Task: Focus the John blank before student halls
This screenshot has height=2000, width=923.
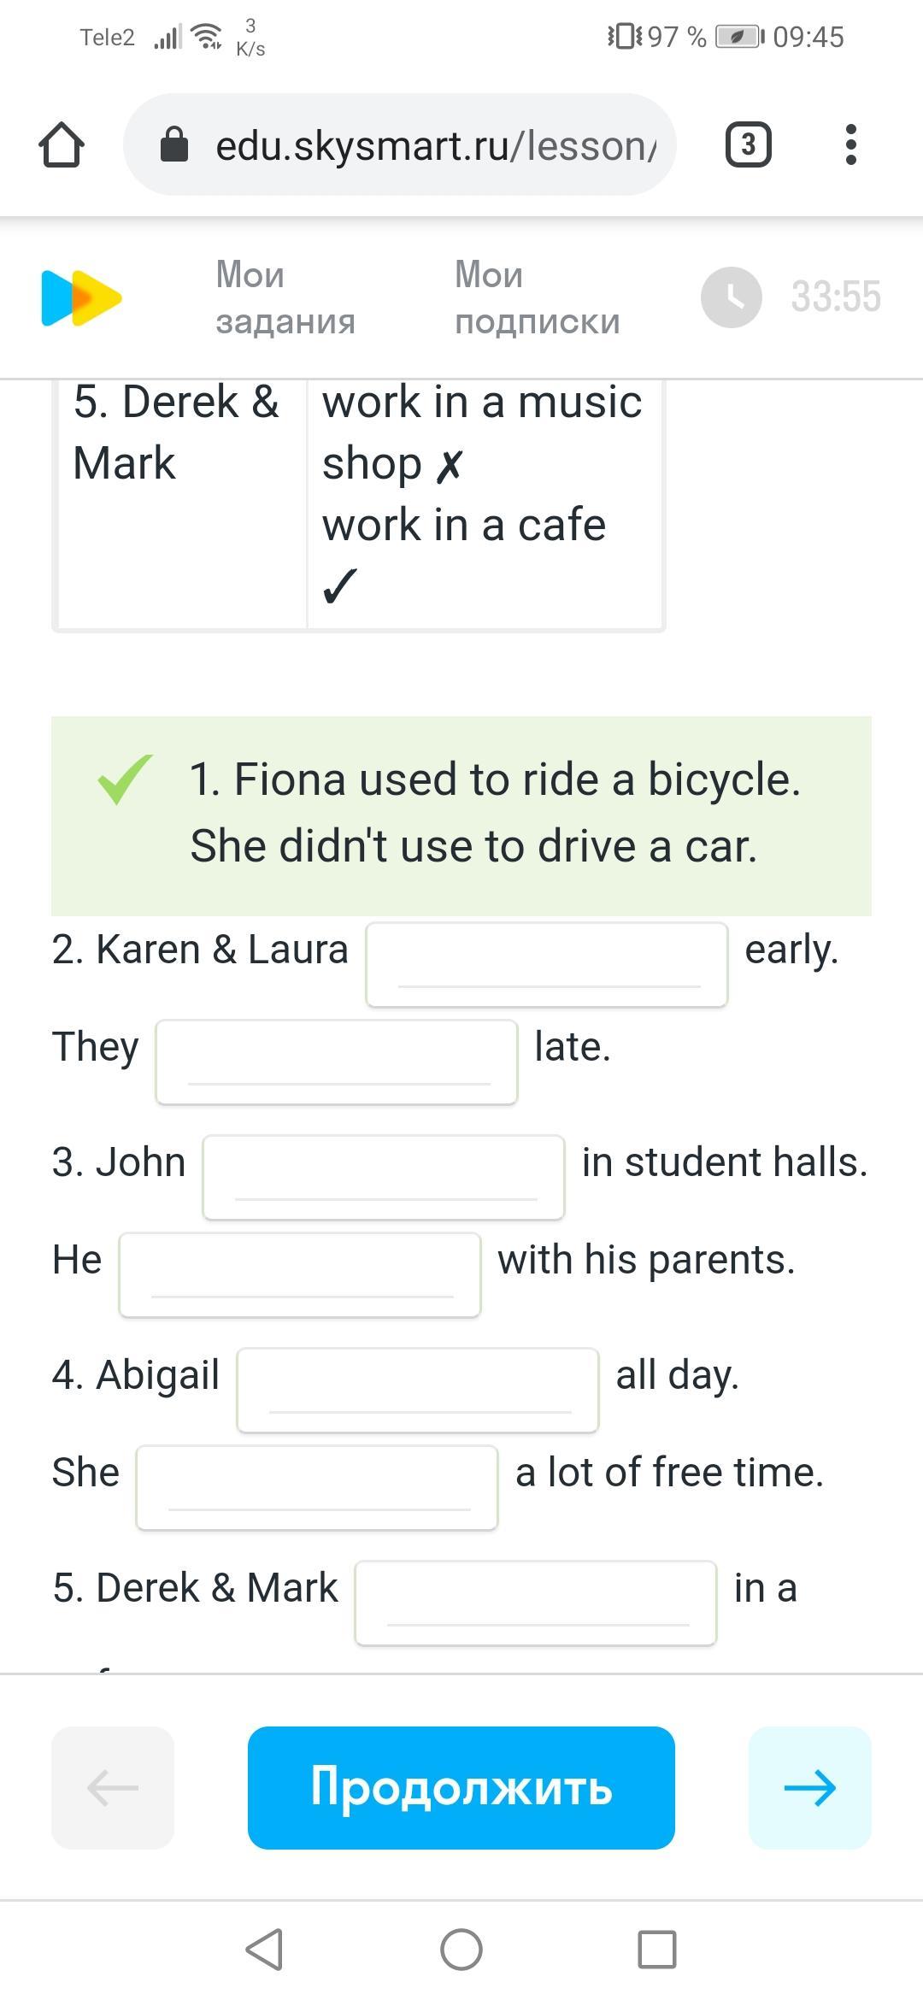Action: 384,1177
